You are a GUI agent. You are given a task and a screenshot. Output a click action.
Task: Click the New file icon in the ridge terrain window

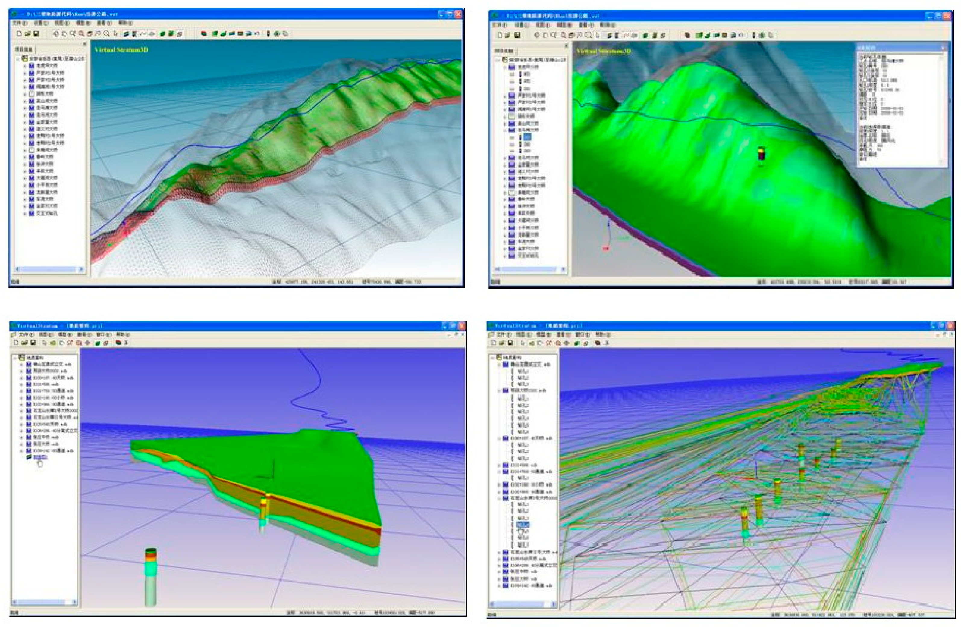point(19,33)
